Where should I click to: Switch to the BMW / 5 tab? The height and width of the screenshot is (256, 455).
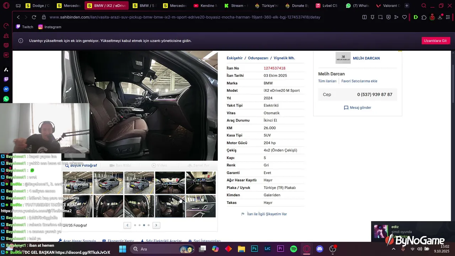coord(145,6)
